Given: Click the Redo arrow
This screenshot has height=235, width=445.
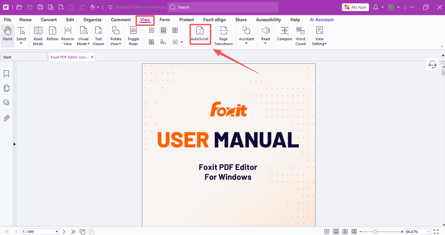Looking at the screenshot, I should click(82, 7).
